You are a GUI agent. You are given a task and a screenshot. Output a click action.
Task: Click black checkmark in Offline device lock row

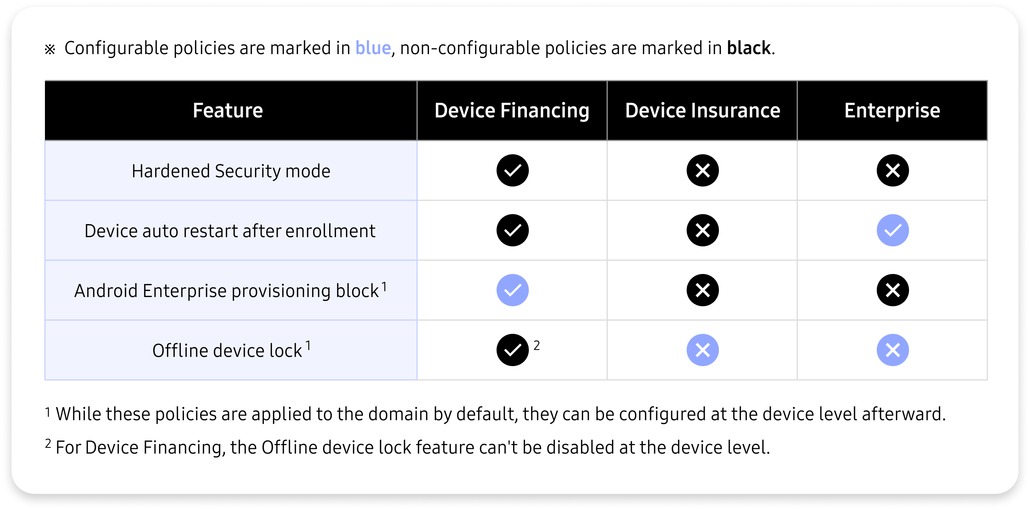(x=512, y=350)
